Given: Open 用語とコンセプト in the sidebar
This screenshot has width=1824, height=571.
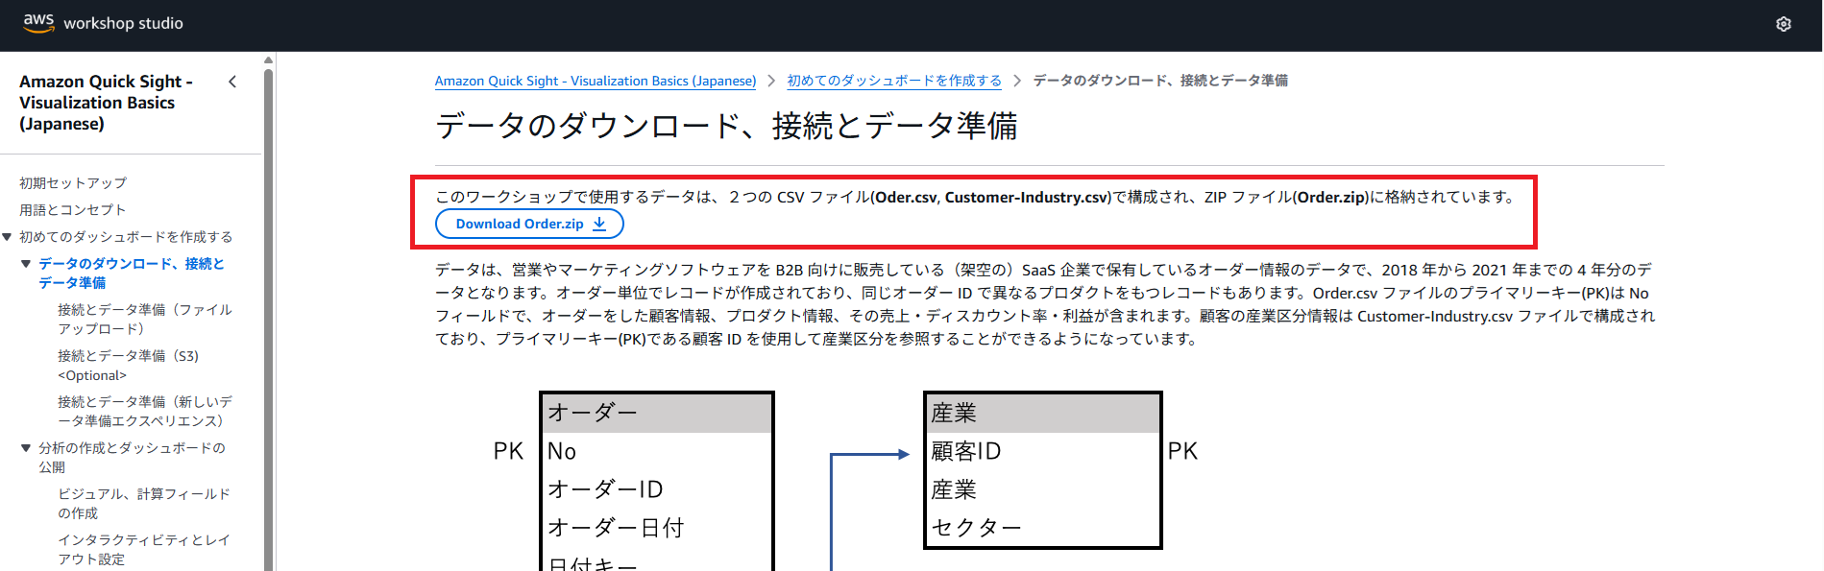Looking at the screenshot, I should click(x=73, y=210).
